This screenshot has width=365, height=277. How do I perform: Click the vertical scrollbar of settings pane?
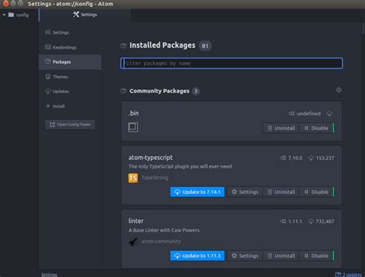[363, 28]
